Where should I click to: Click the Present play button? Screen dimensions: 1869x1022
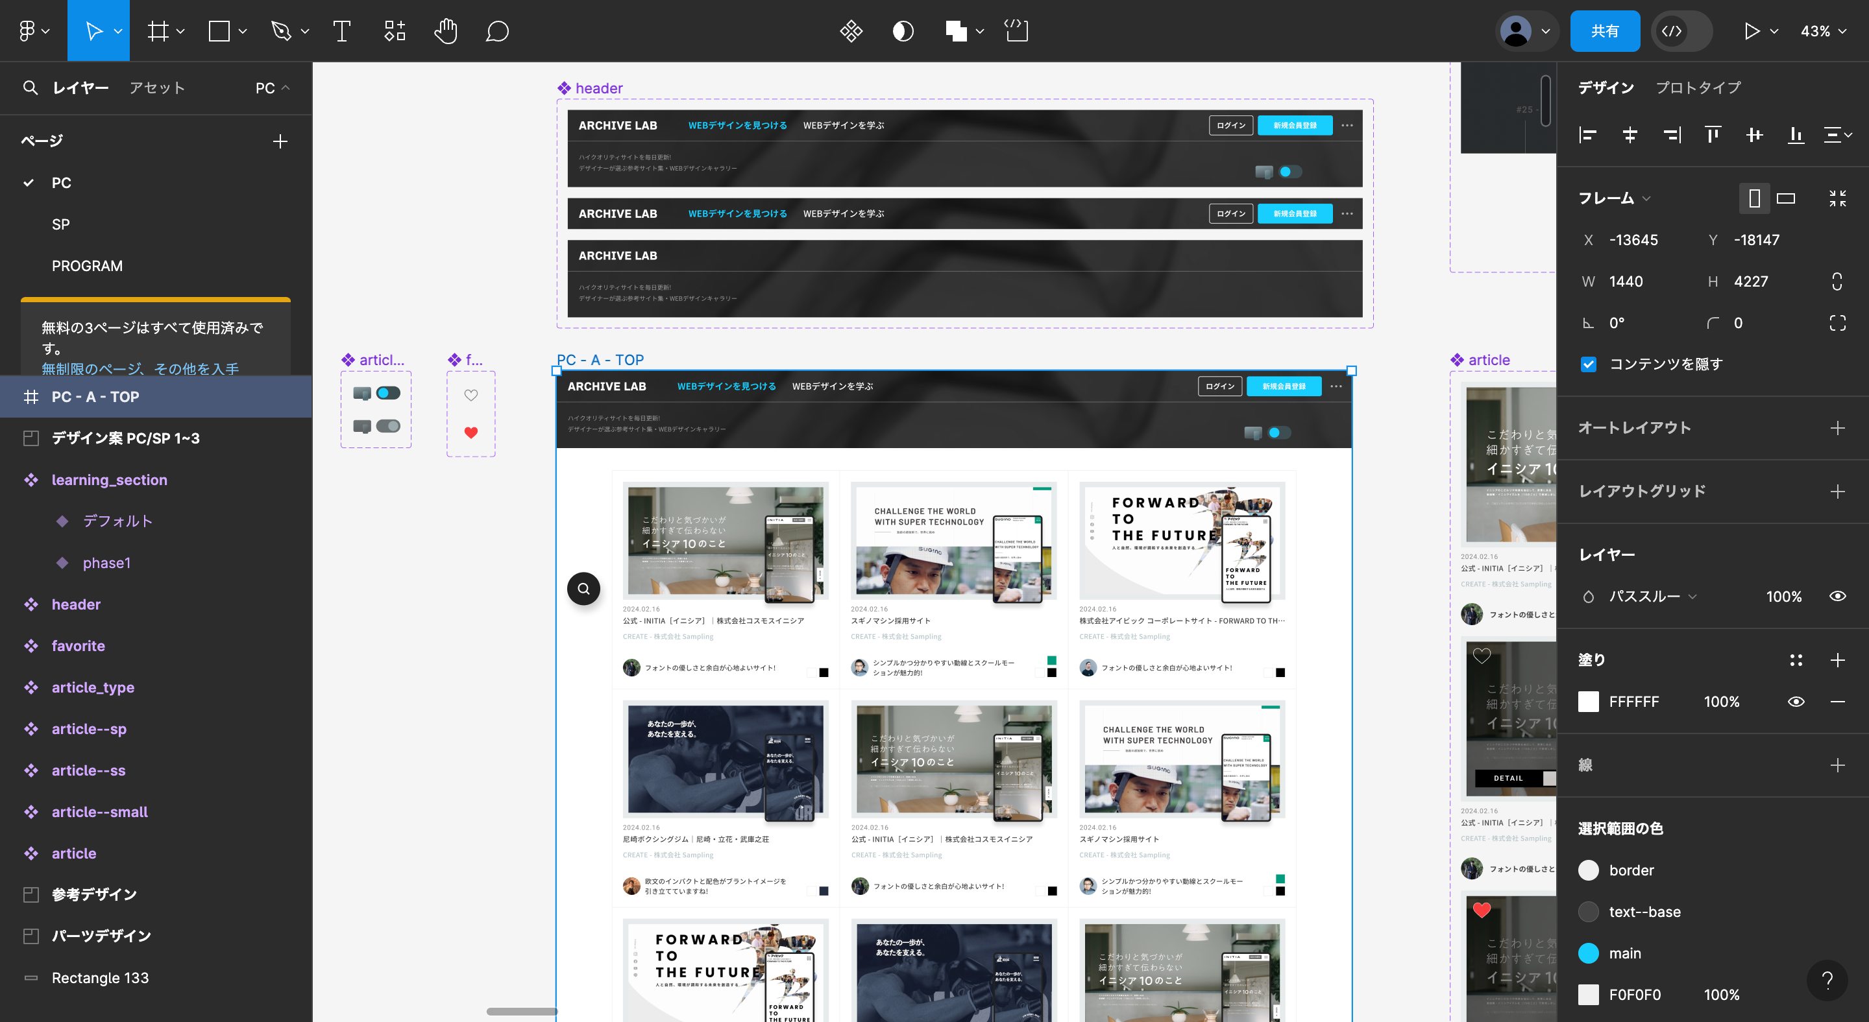(x=1751, y=30)
